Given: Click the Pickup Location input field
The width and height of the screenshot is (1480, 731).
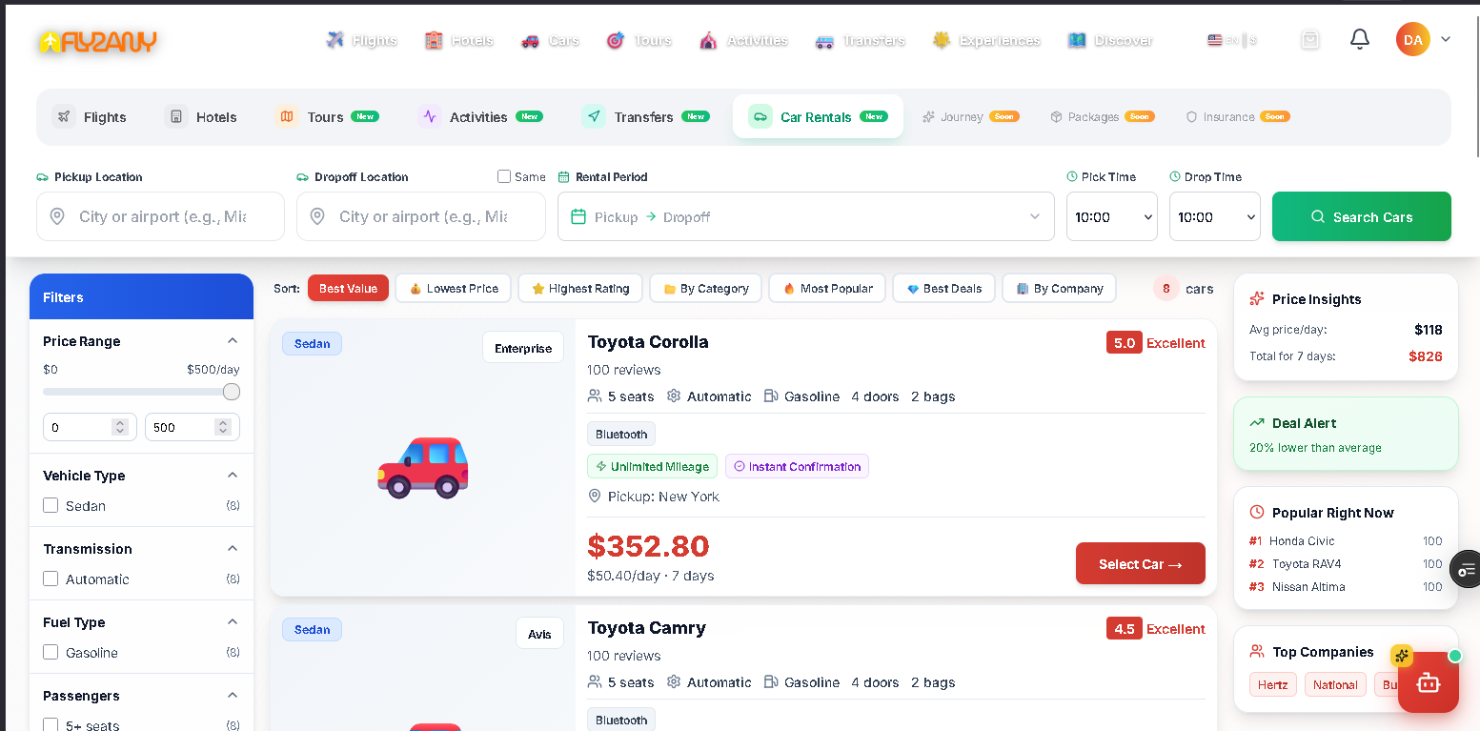Looking at the screenshot, I should coord(160,216).
